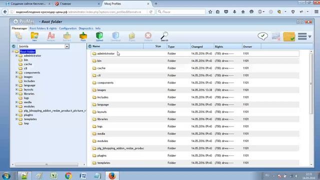
Task: Open Windows Start menu
Action: tap(6, 176)
